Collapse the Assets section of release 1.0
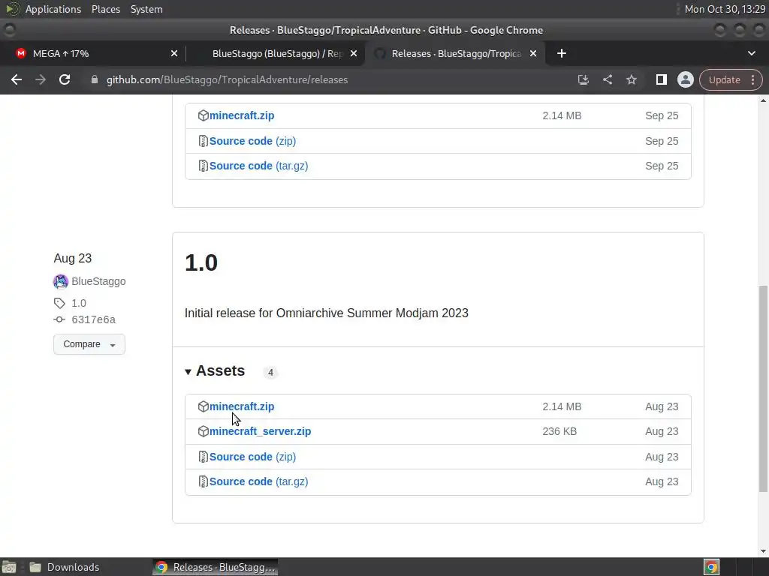The image size is (769, 576). click(215, 371)
